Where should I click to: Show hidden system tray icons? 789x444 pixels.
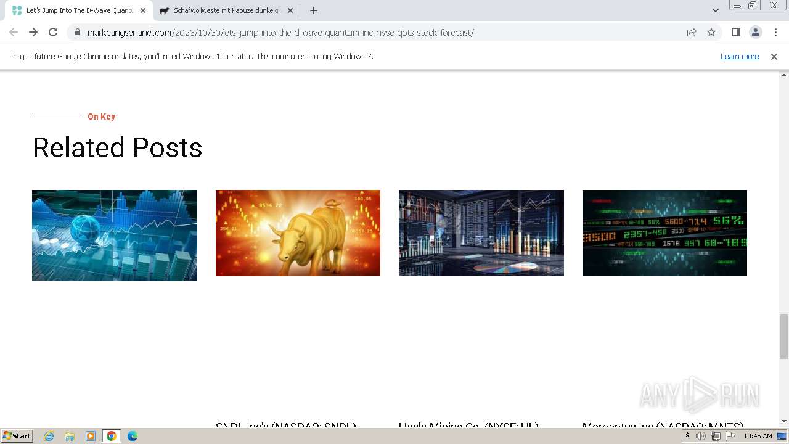pos(687,436)
